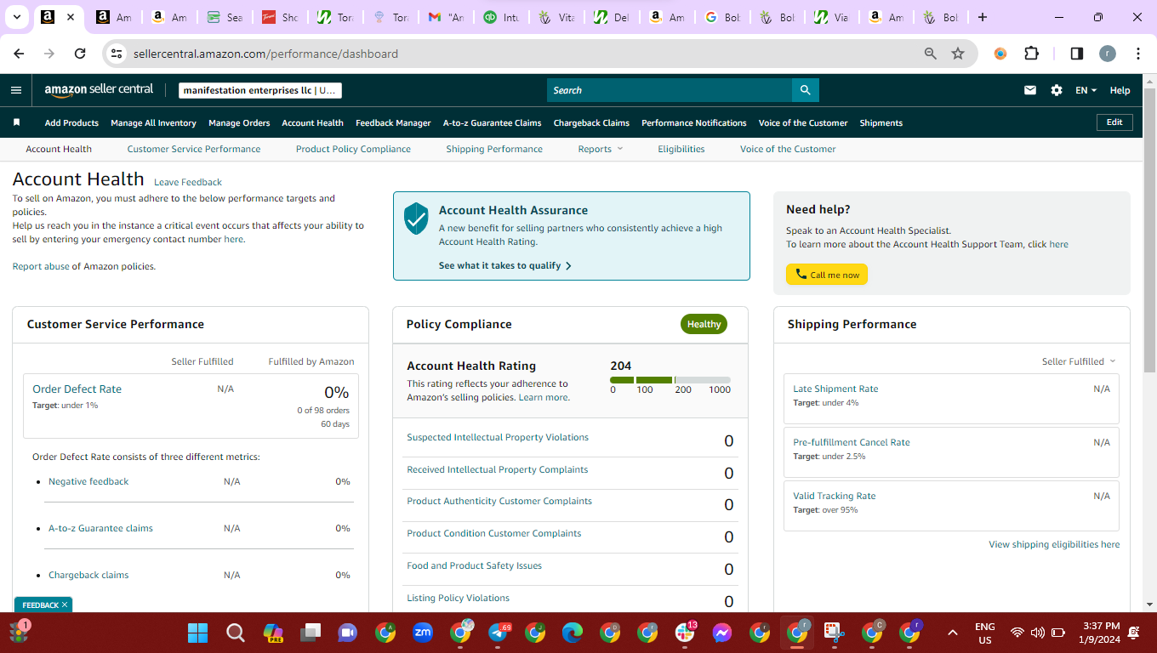Click the Report abuse link
This screenshot has width=1157, height=653.
(41, 266)
